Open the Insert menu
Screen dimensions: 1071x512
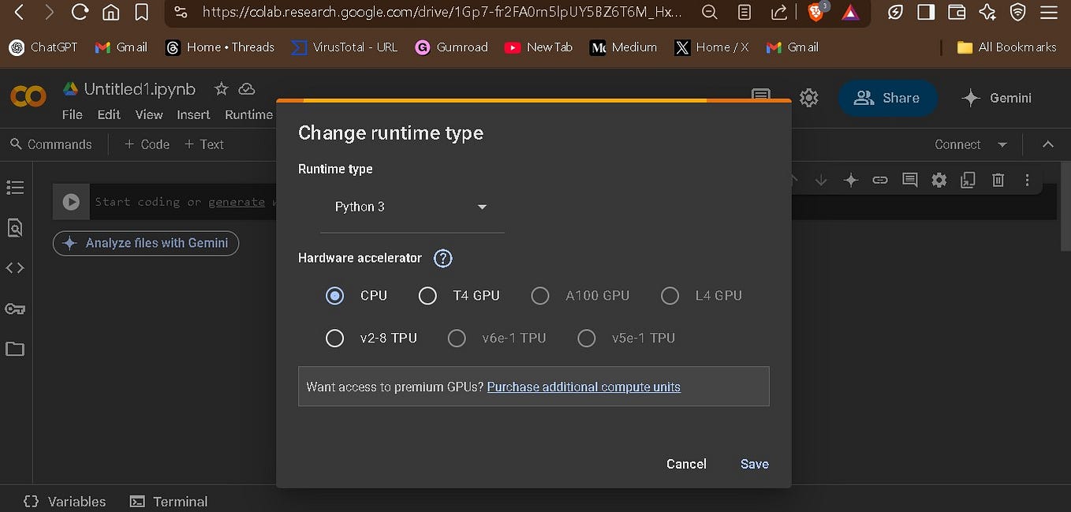pos(193,115)
